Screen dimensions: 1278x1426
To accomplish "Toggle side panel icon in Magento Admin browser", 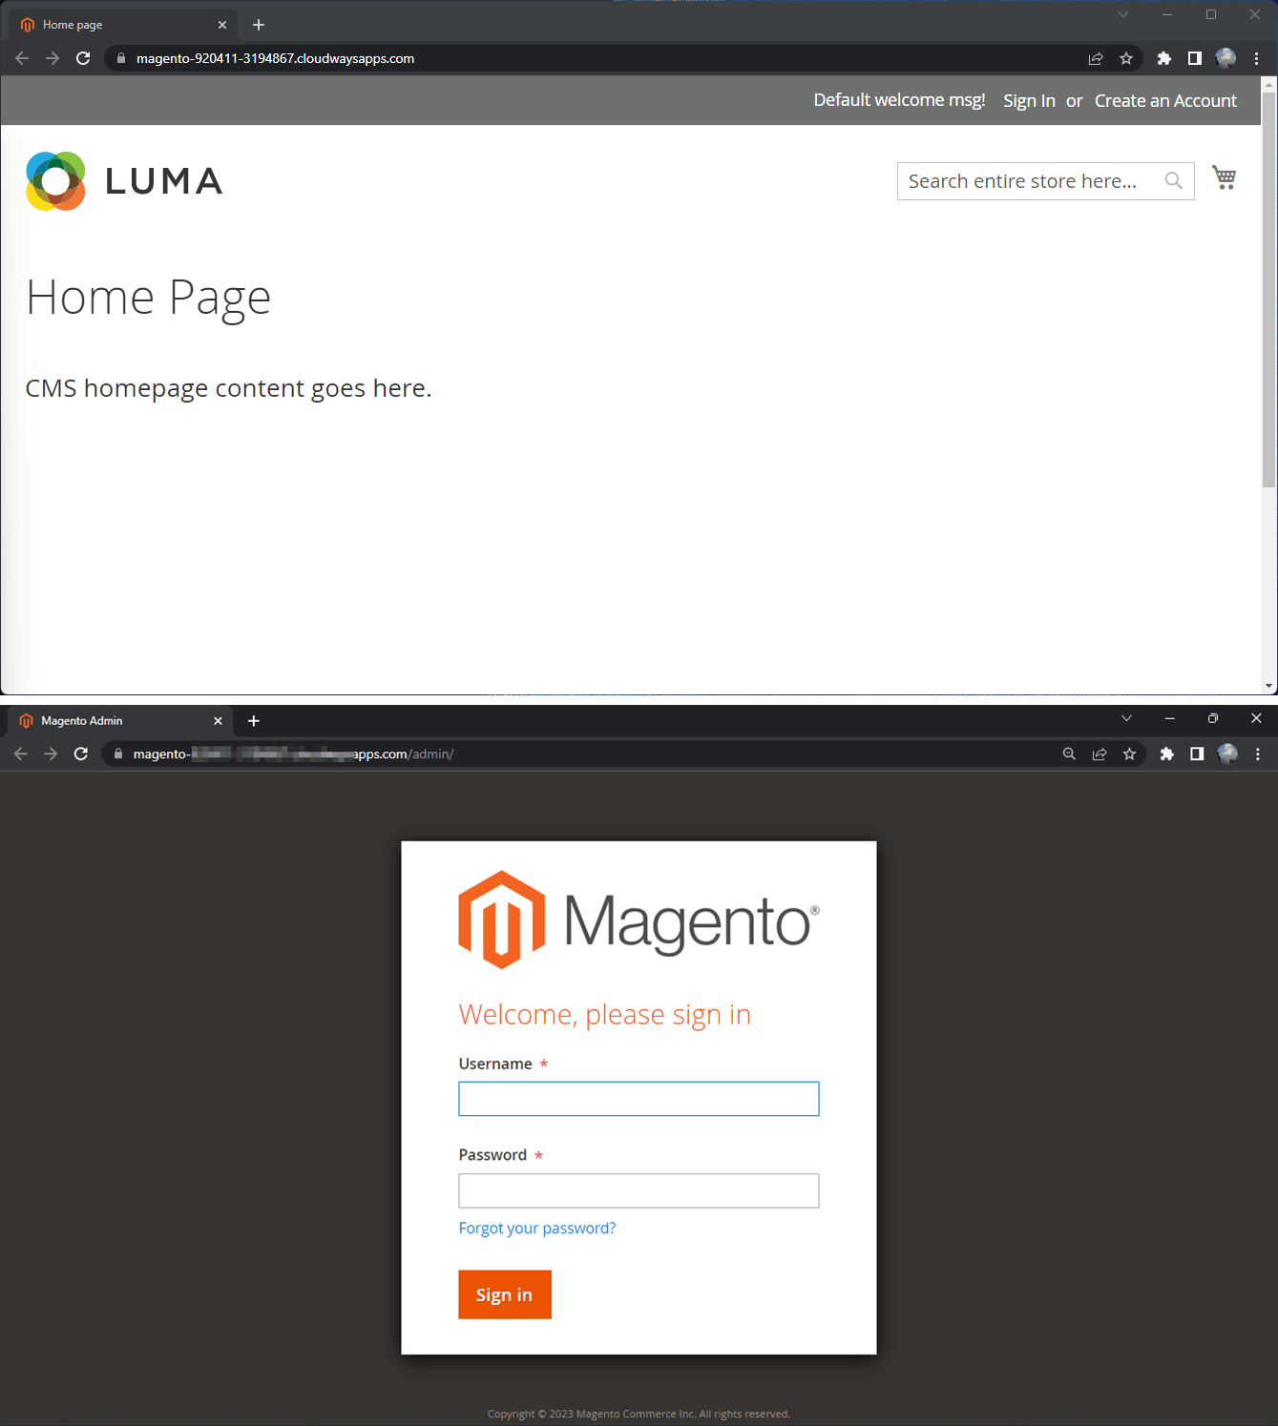I will 1197,754.
